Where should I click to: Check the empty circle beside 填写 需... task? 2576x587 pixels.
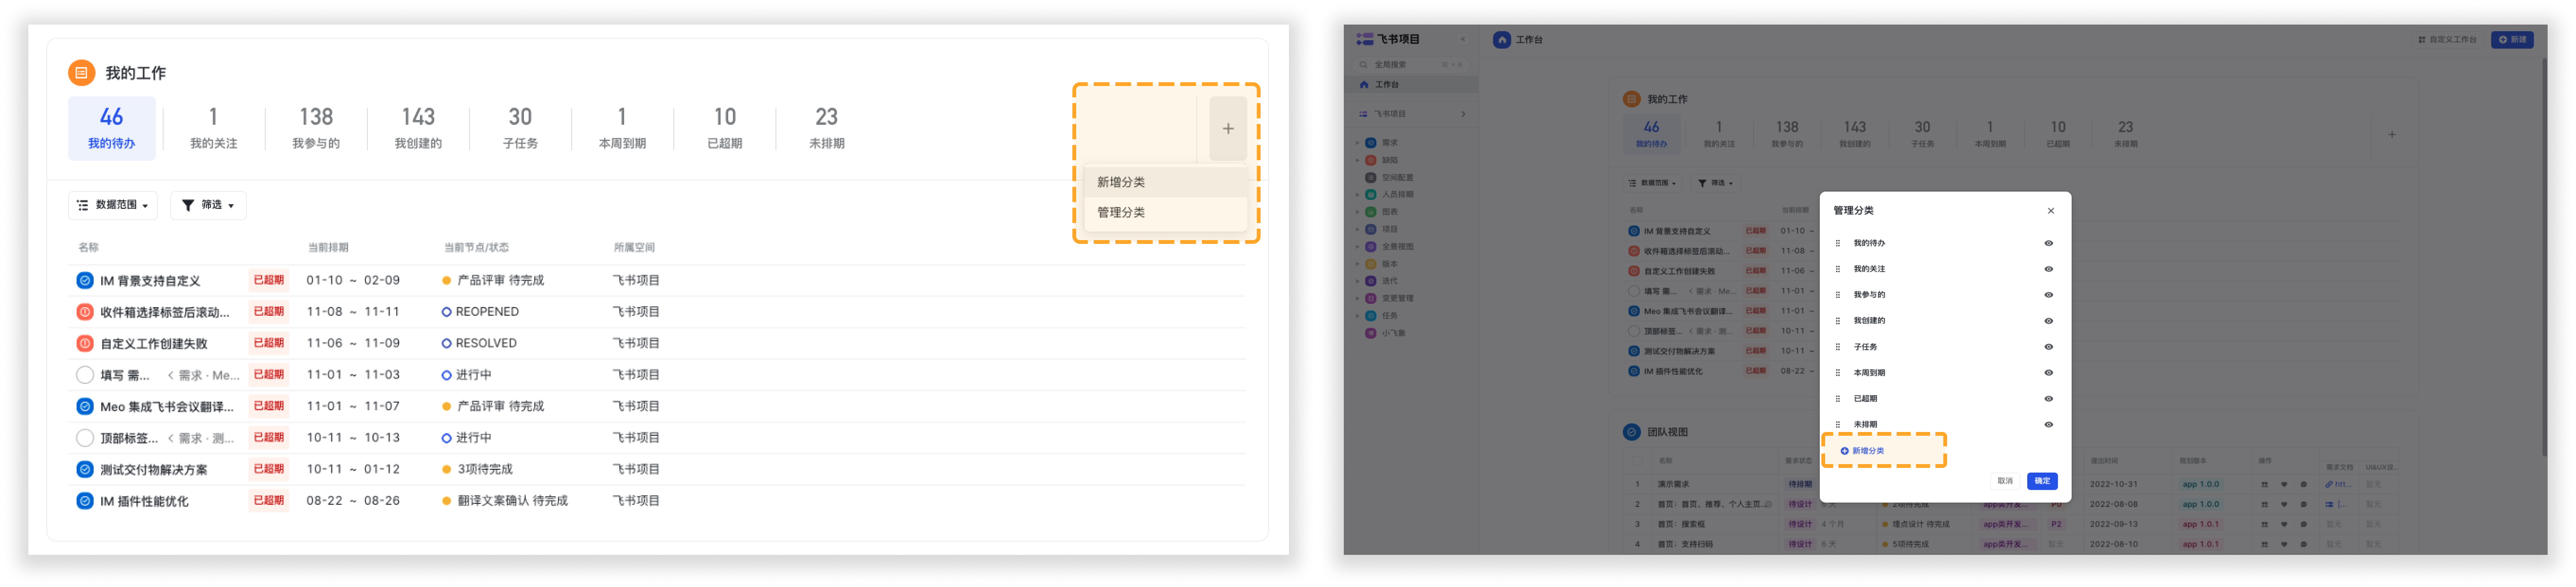[85, 375]
